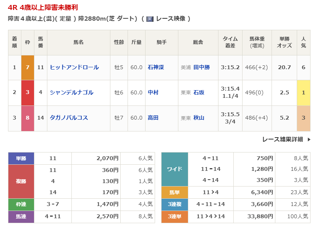Viewport: 317px width, 227px height.
Task: Click the yellow popularity rank 1 cell
Action: (x=303, y=92)
